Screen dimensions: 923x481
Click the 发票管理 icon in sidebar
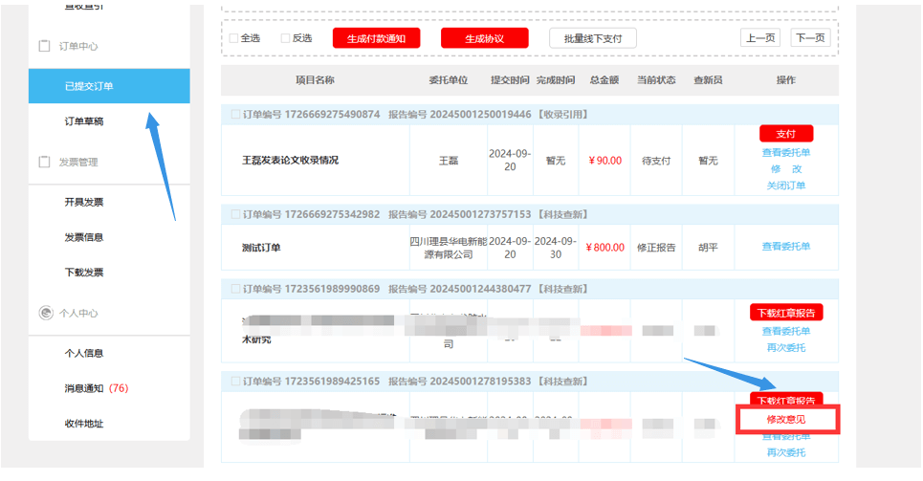(x=44, y=162)
